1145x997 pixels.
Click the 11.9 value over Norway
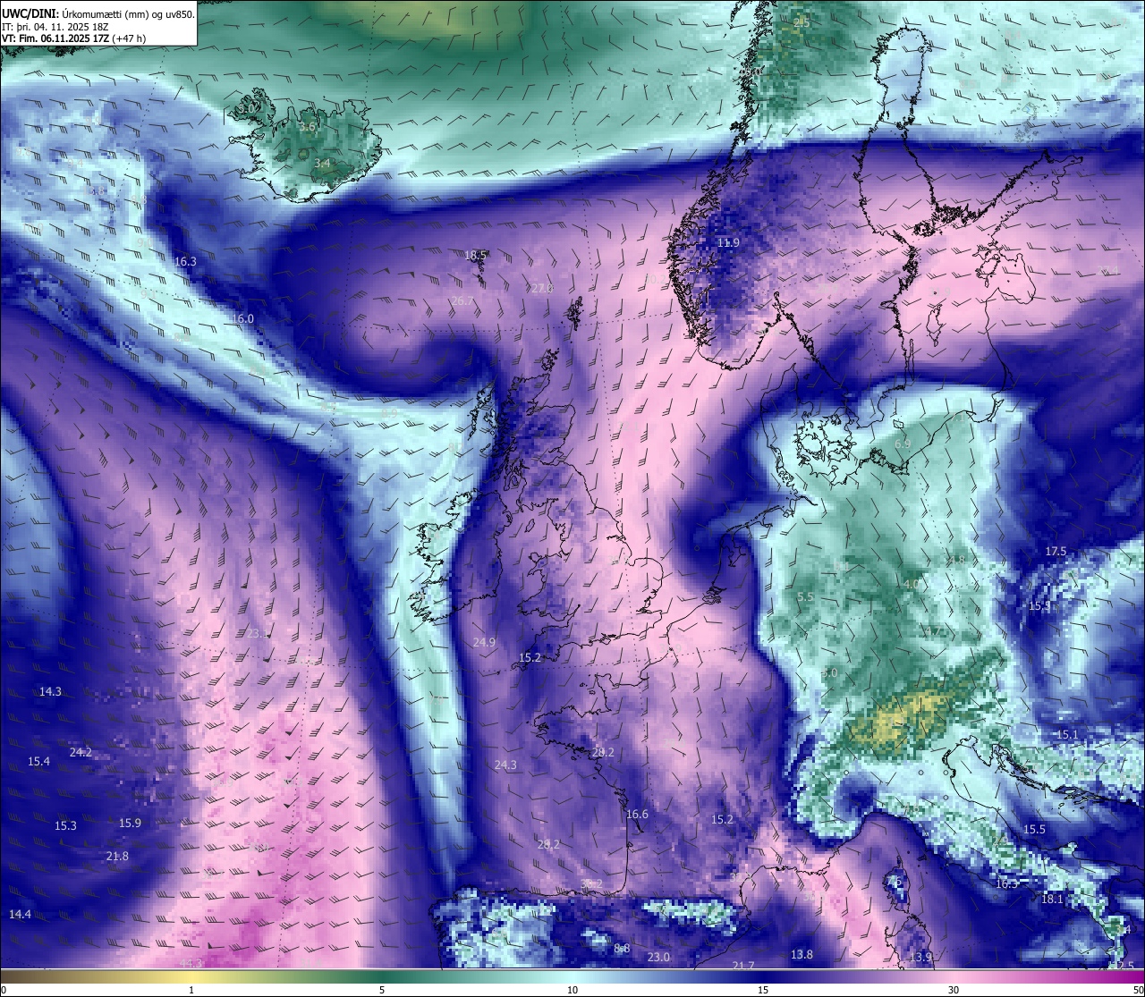coord(729,243)
